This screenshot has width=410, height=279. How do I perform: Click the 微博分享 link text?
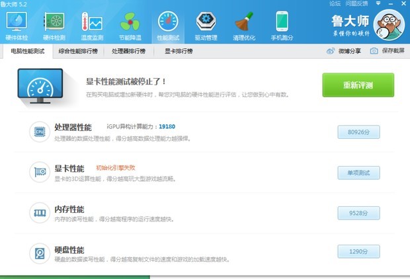(350, 51)
